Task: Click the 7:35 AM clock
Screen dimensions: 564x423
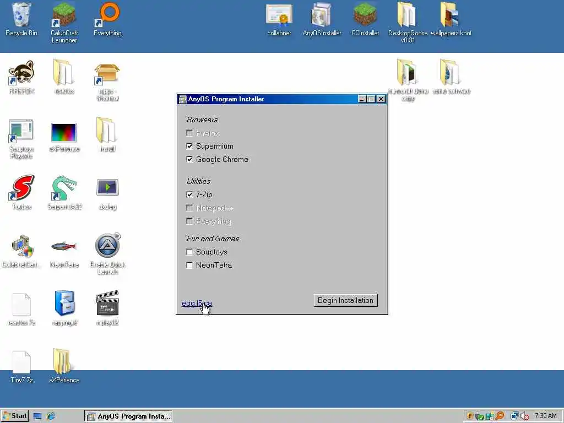Action: click(x=546, y=416)
